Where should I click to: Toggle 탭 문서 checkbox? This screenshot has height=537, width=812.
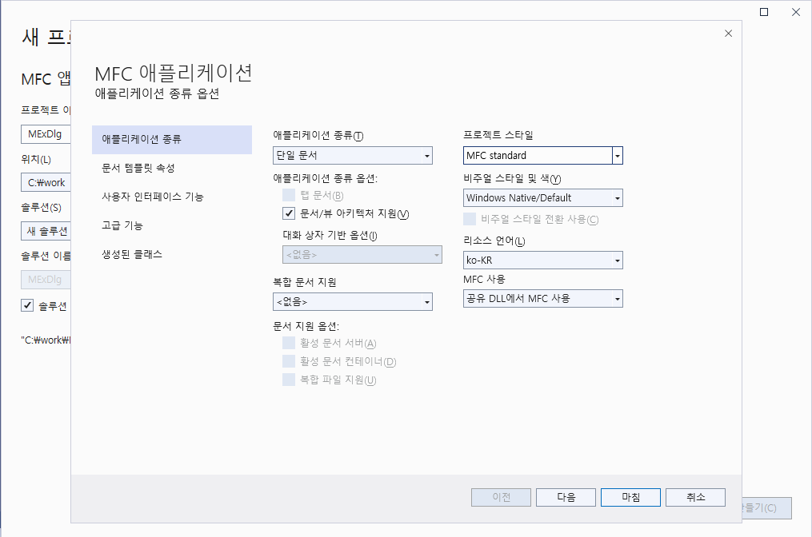pos(289,195)
